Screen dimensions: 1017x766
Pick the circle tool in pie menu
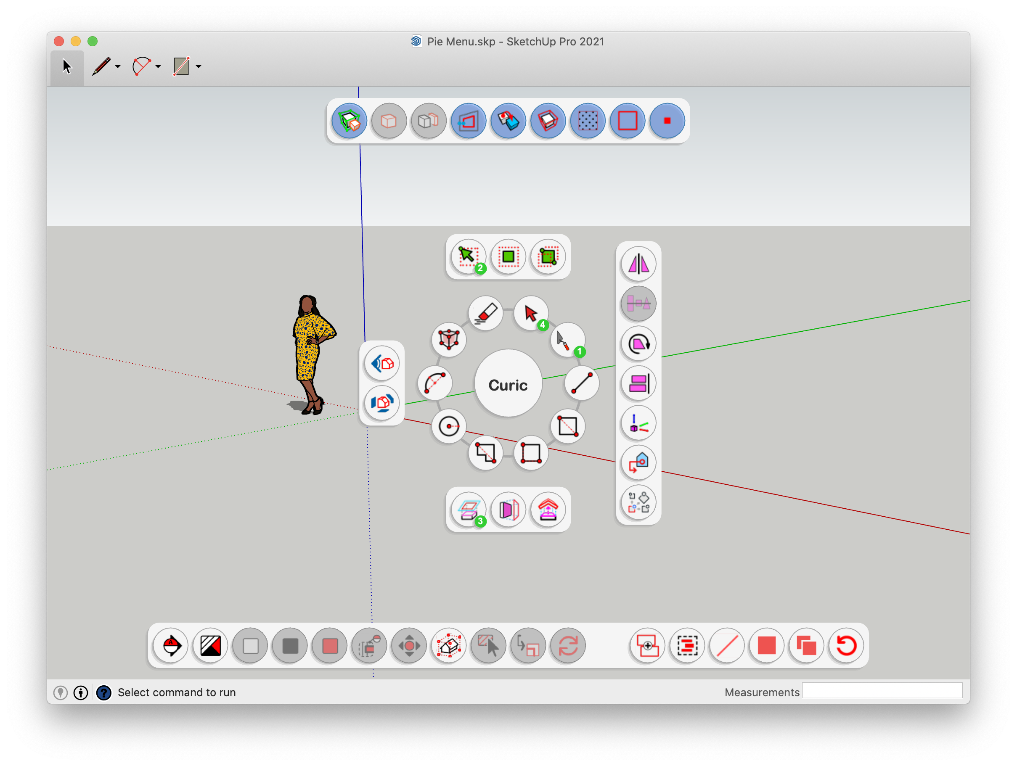(x=449, y=426)
